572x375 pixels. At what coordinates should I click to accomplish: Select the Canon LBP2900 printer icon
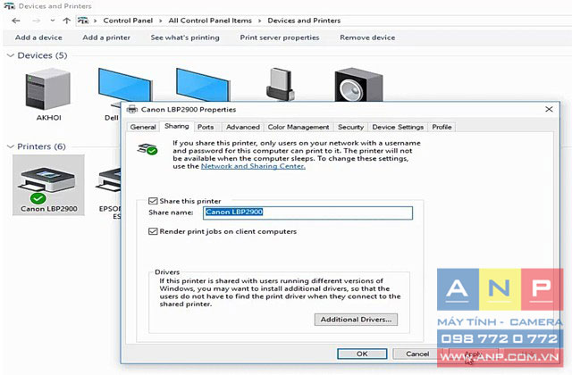point(47,184)
